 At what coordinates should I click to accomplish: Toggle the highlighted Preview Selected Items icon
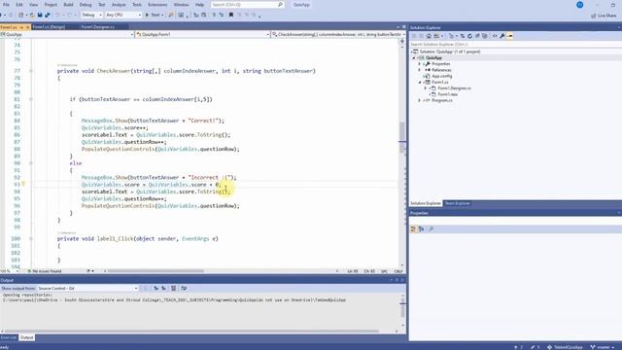pos(509,36)
